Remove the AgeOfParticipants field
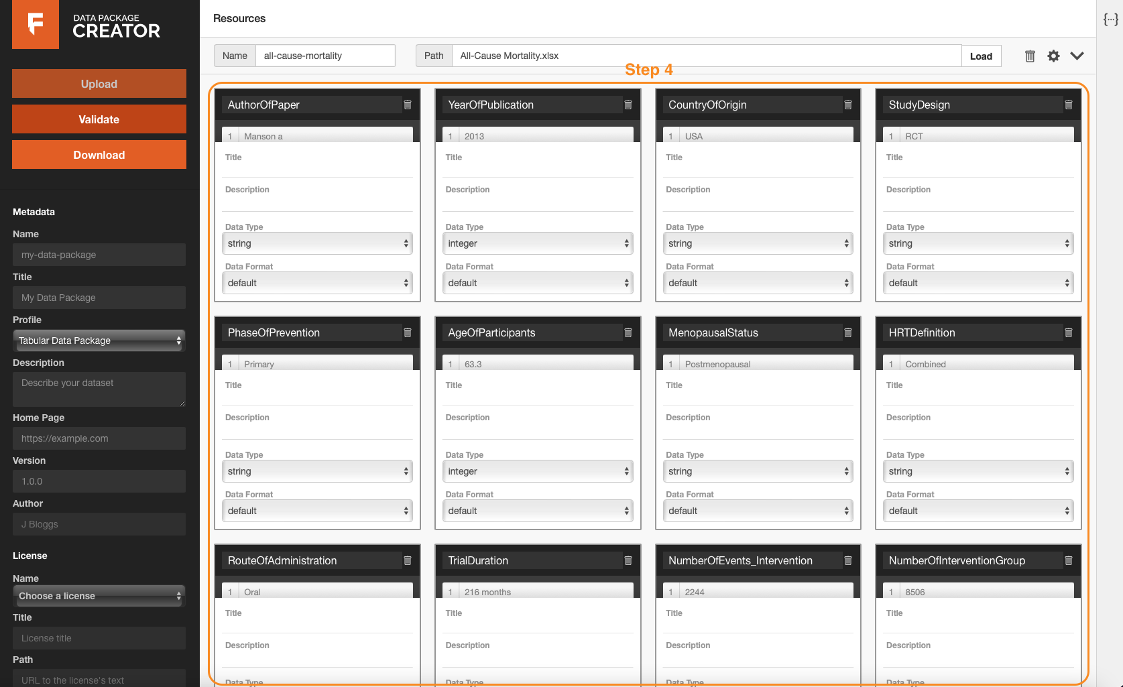The image size is (1123, 687). click(628, 332)
